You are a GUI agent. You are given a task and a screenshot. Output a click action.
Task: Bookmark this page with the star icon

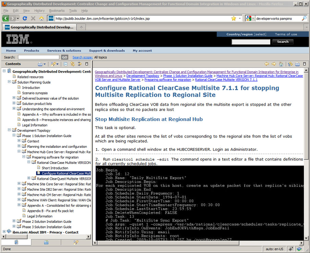point(234,19)
